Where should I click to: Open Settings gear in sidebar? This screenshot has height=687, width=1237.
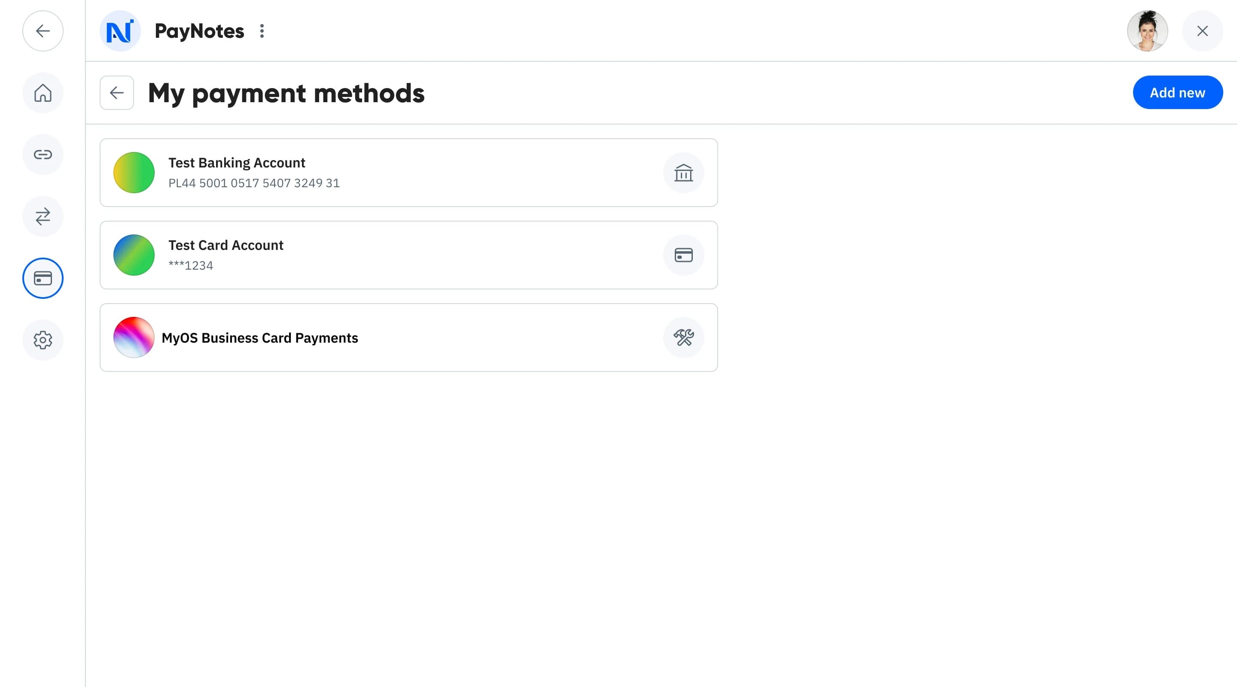(x=43, y=340)
